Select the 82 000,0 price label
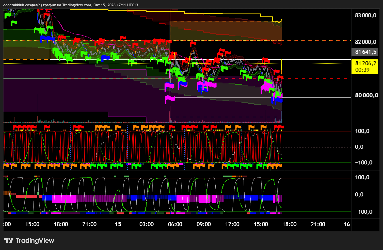383x250 pixels. [365, 42]
